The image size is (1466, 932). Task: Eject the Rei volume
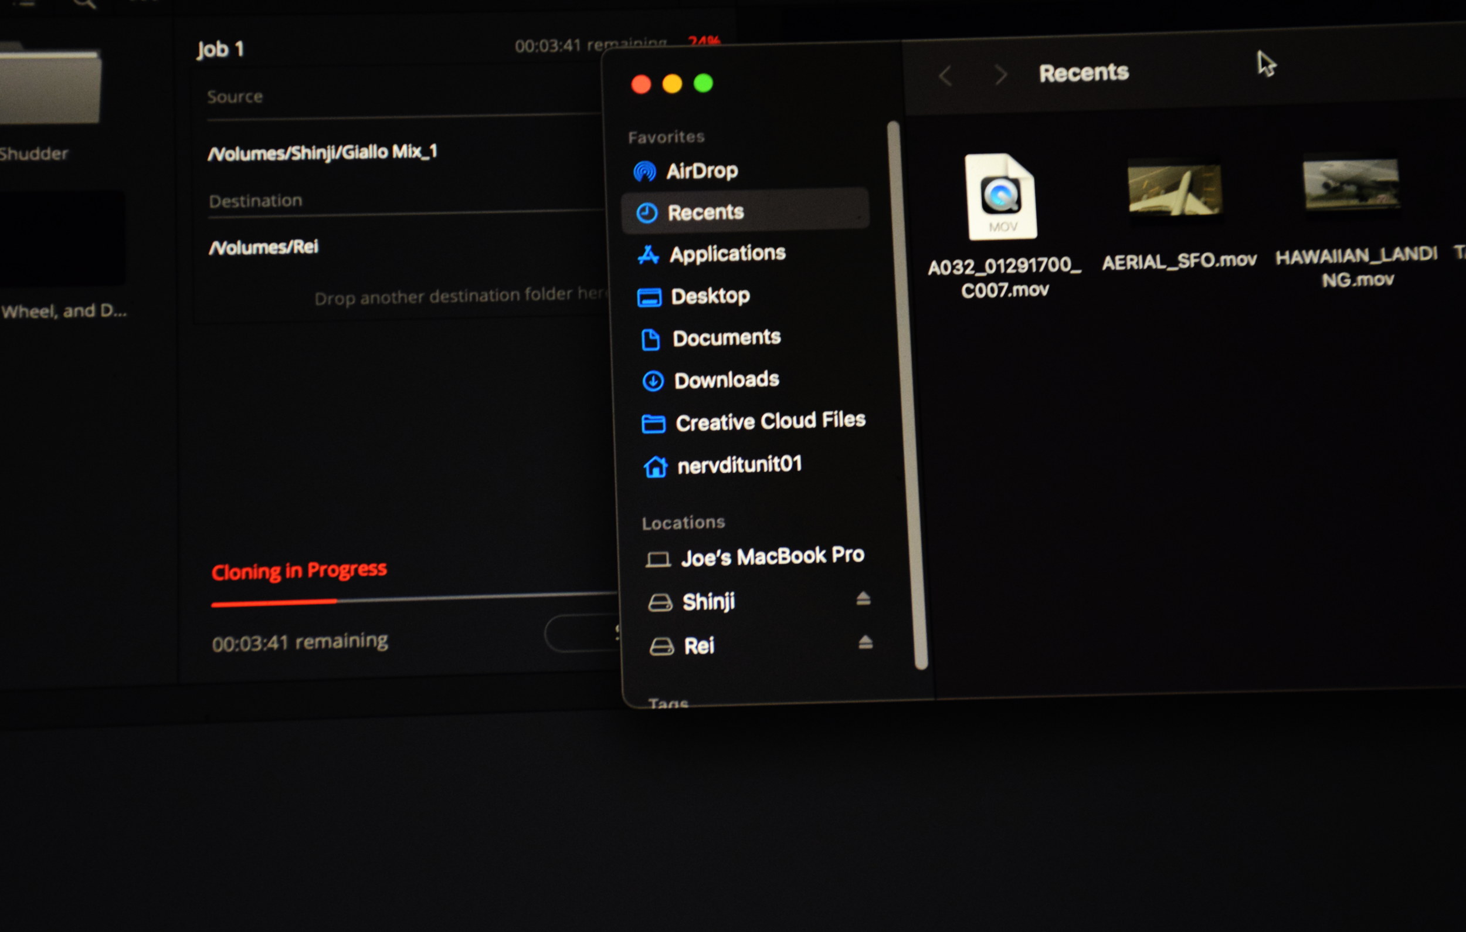coord(865,642)
